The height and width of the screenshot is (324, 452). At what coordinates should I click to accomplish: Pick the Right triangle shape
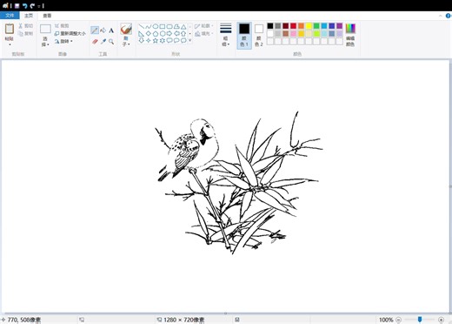click(142, 34)
